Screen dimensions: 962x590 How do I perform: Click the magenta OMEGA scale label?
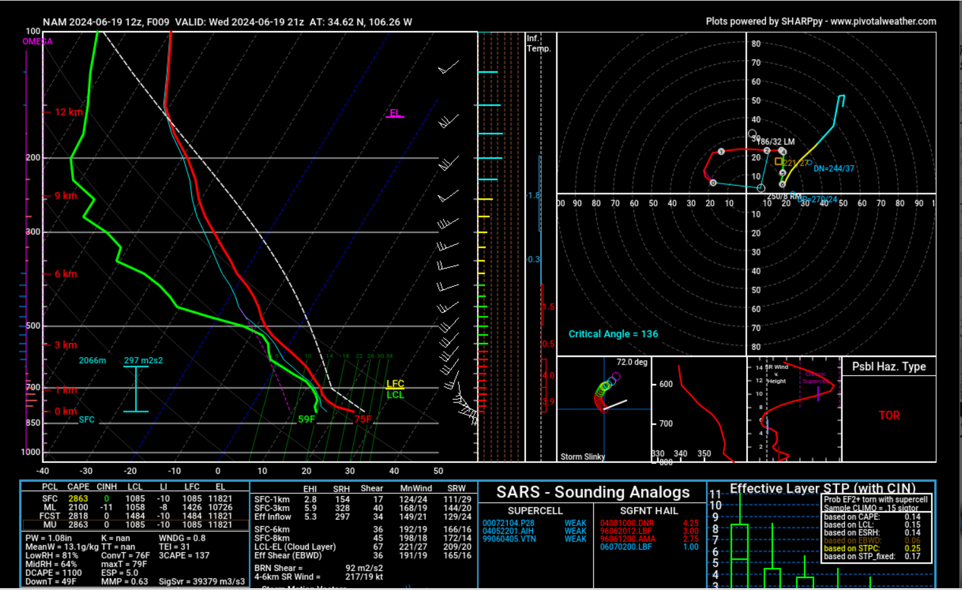click(37, 42)
